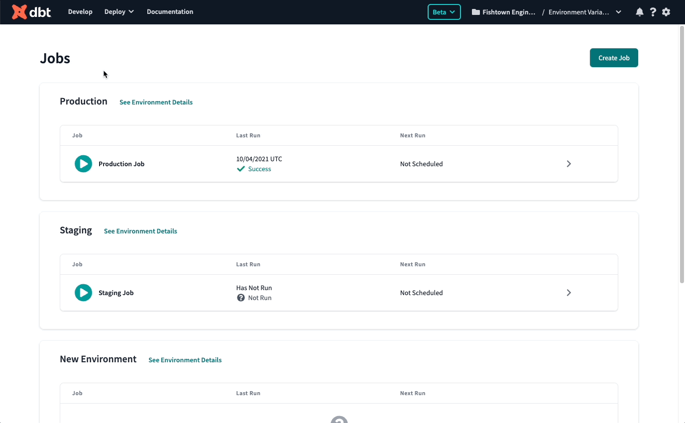Image resolution: width=685 pixels, height=423 pixels.
Task: Open the Develop menu item
Action: pyautogui.click(x=80, y=11)
